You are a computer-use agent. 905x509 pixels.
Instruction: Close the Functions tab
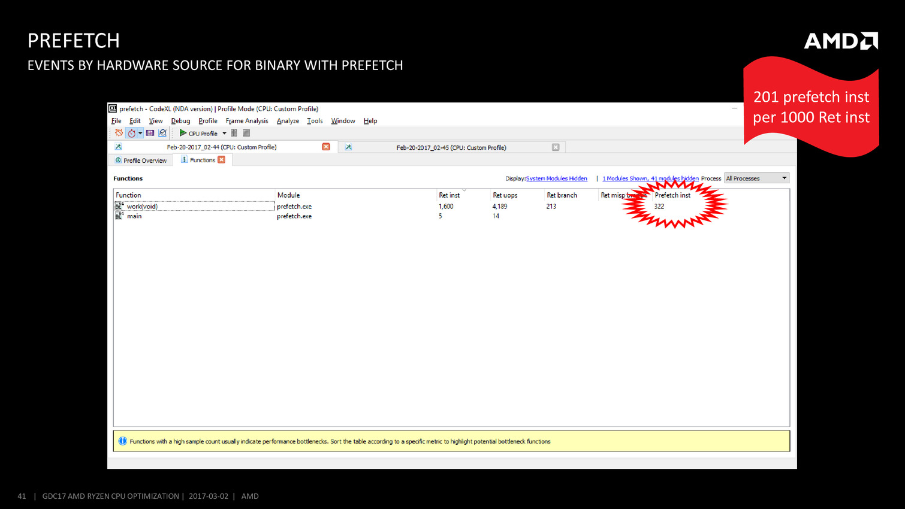pos(222,160)
